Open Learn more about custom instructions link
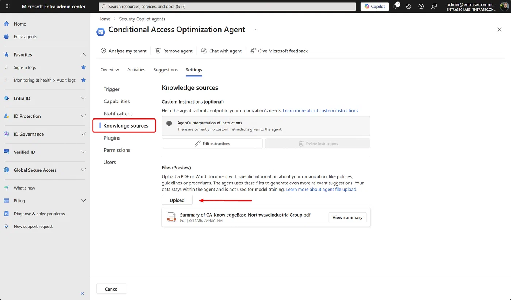The height and width of the screenshot is (300, 511). (321, 110)
